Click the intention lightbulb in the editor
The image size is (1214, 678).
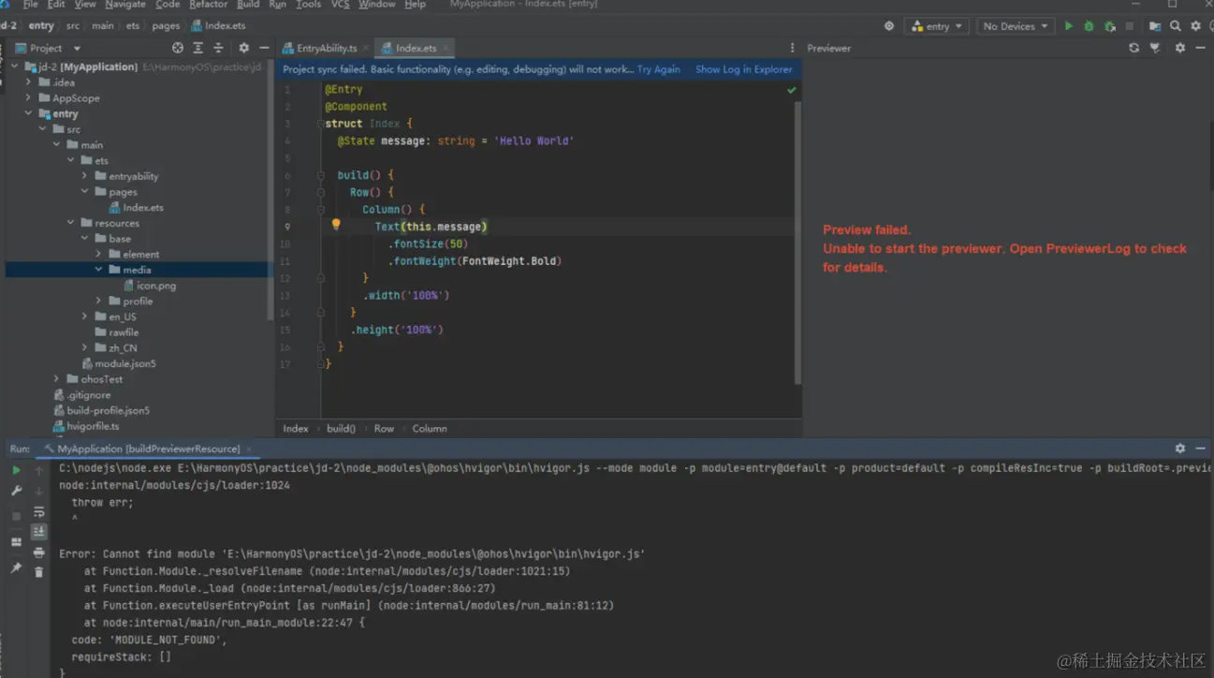pos(336,226)
